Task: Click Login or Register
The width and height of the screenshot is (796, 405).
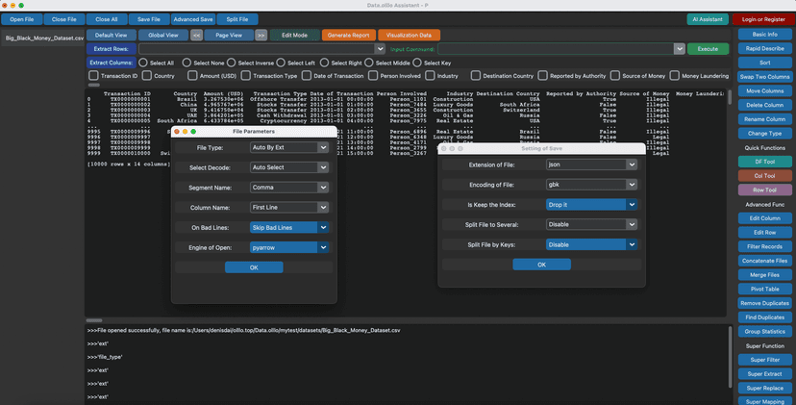Action: tap(763, 19)
